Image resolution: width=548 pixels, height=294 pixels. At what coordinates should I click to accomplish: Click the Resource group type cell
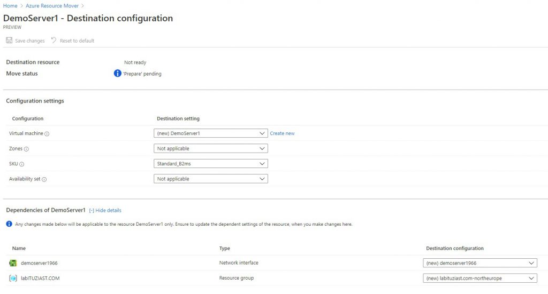click(x=236, y=278)
